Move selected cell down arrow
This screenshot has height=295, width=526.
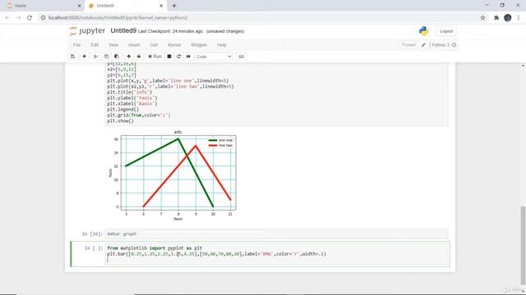pyautogui.click(x=139, y=57)
